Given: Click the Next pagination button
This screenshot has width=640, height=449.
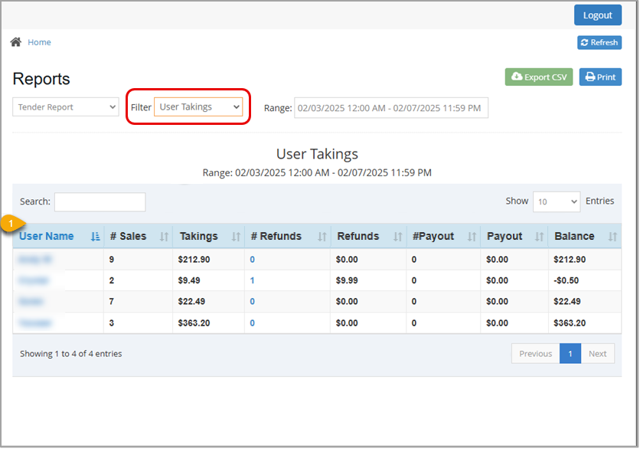Looking at the screenshot, I should (x=598, y=353).
